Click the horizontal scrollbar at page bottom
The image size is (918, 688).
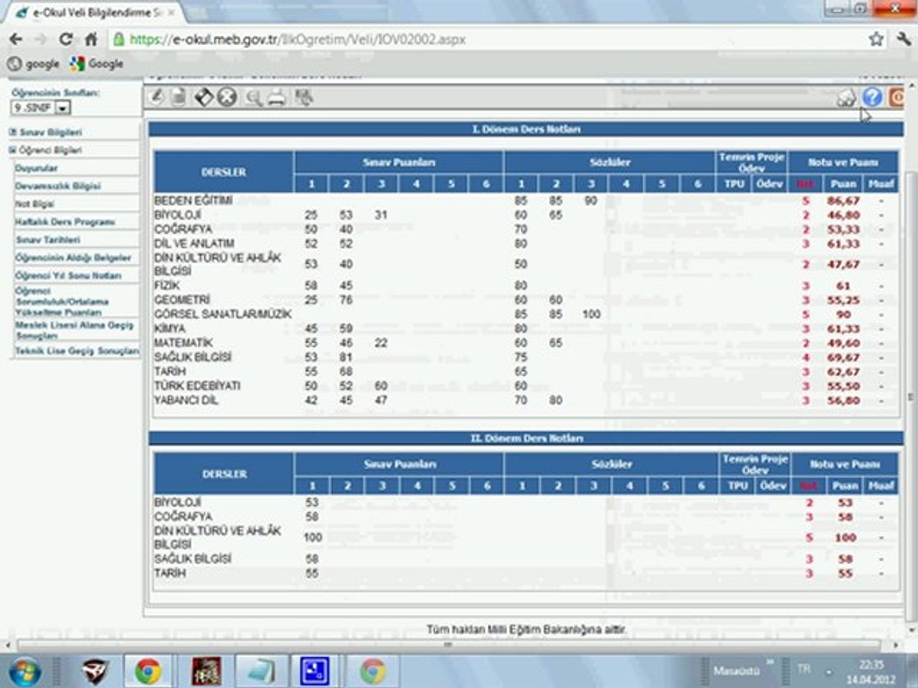click(x=448, y=645)
